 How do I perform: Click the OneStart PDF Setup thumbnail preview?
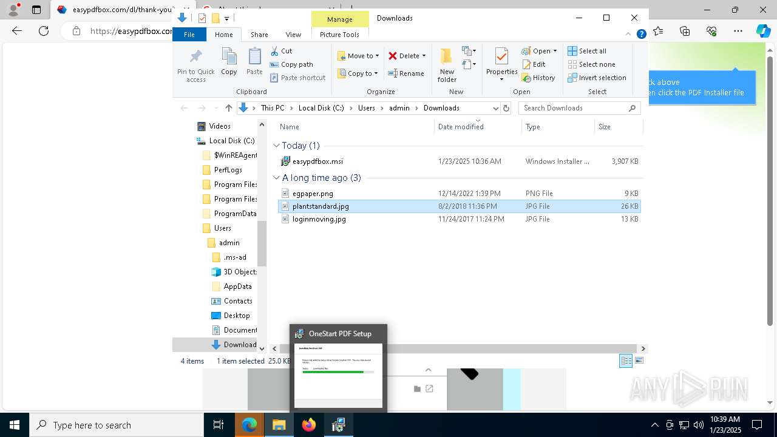(338, 376)
